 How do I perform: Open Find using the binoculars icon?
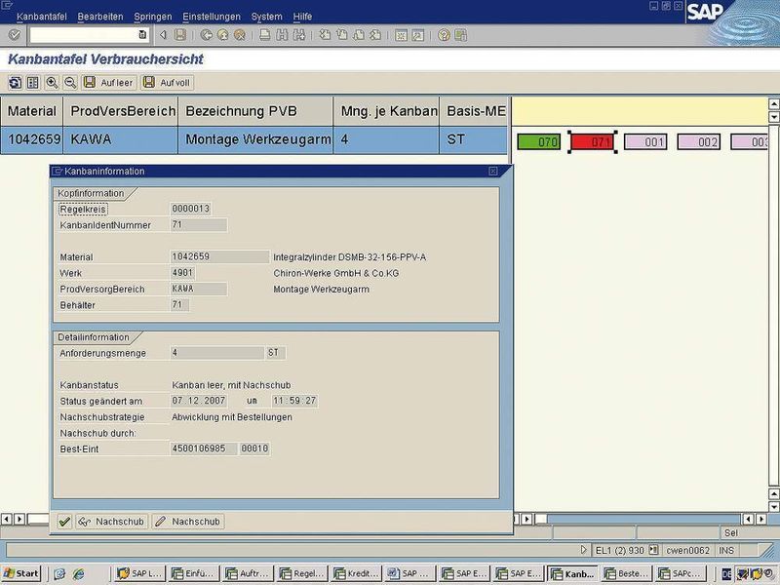[x=284, y=35]
